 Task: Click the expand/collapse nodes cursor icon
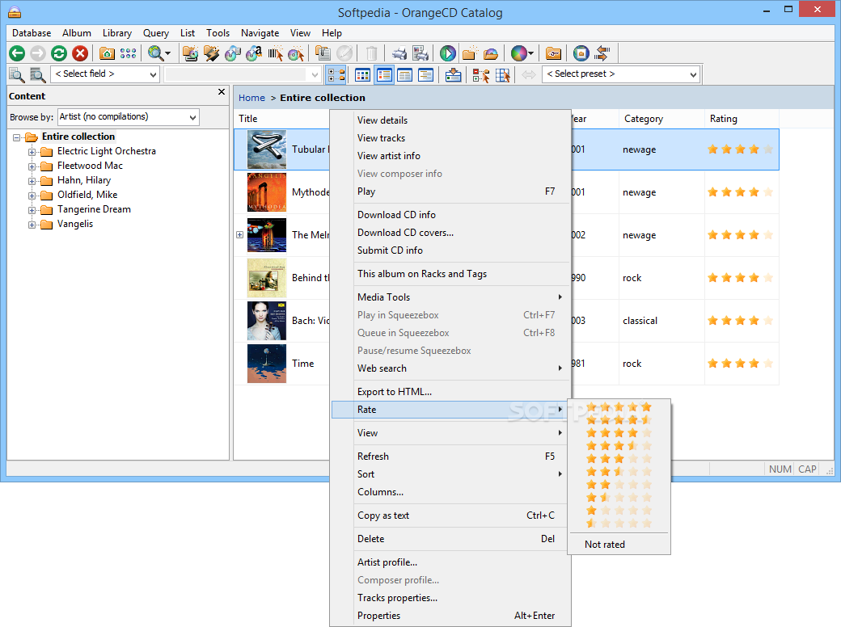point(480,74)
